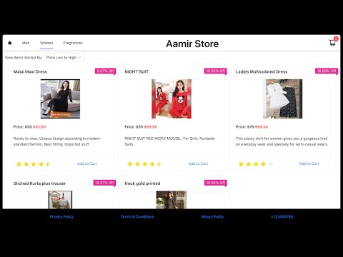Screen dimensions: 343x257
Task: Click Stiched Kurta plus trouser title
Action: pos(39,183)
